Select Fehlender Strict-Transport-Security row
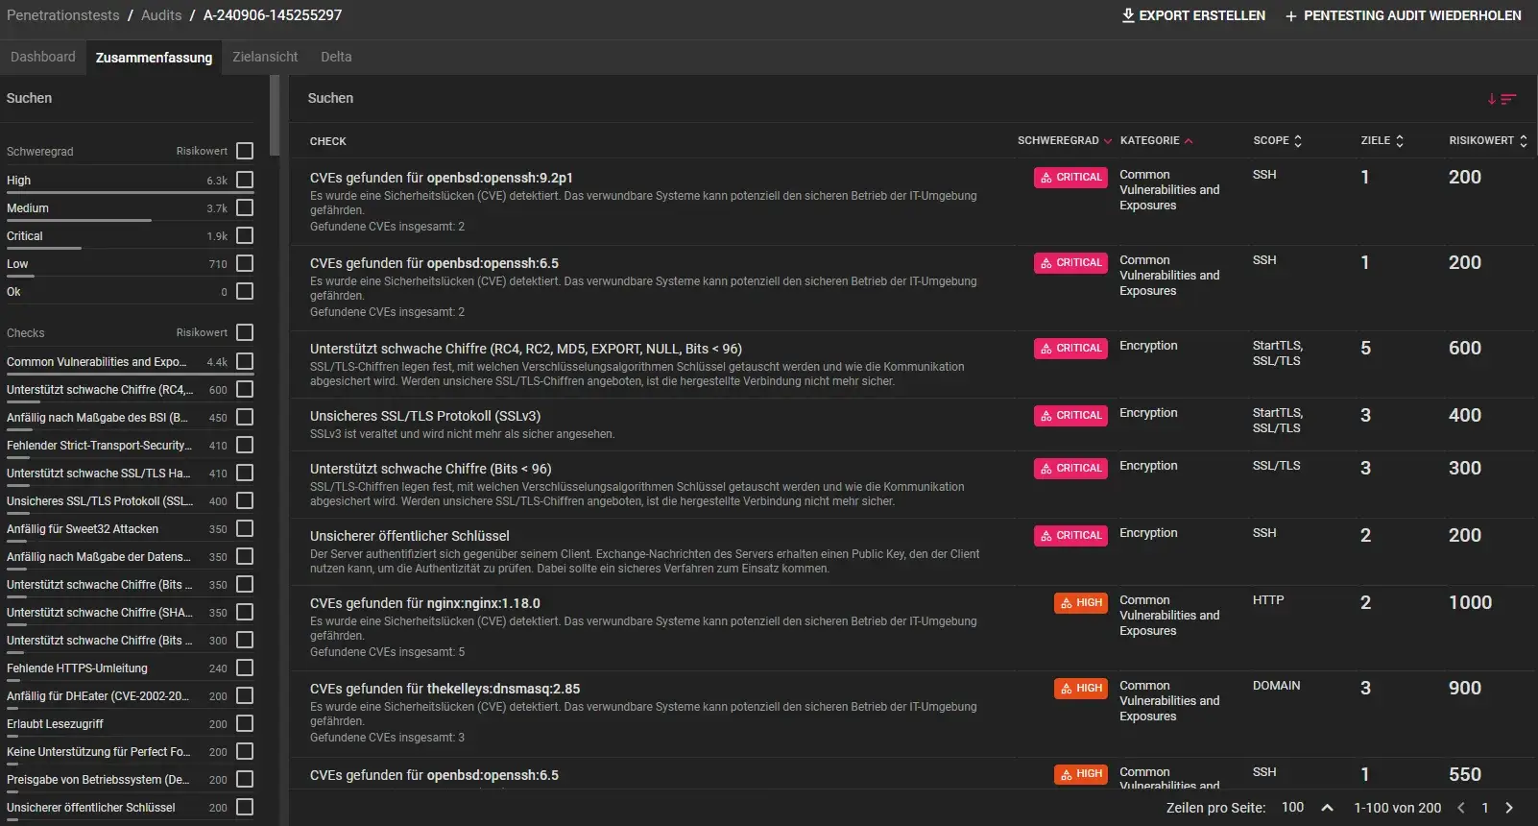 pyautogui.click(x=130, y=446)
